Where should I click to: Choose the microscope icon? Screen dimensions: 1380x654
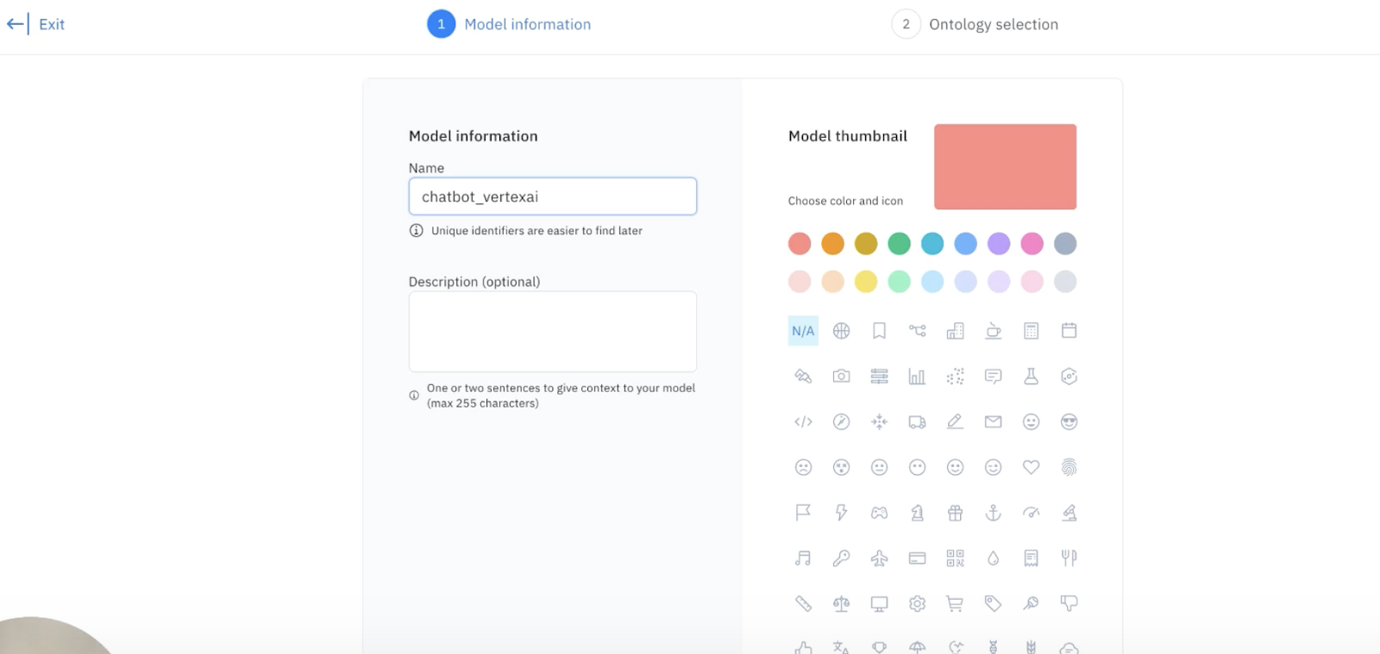[x=1069, y=513]
